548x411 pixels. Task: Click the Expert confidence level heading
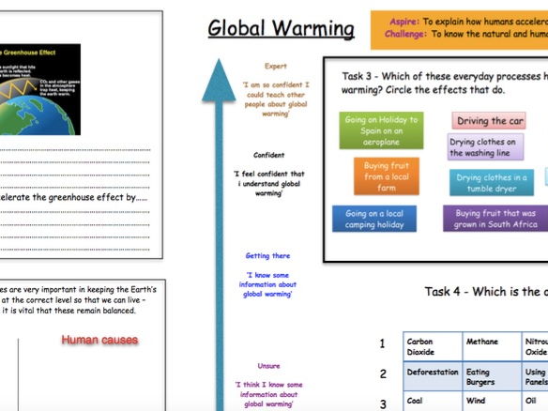point(276,66)
